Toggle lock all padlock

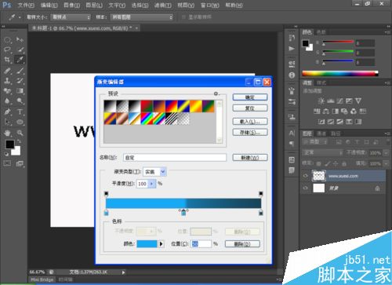click(344, 163)
